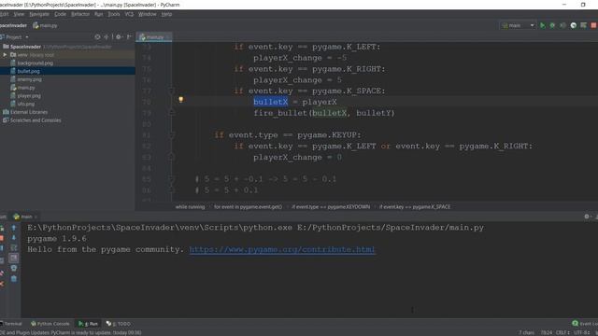The image size is (598, 336).
Task: Run main with the green play button
Action: tap(542, 25)
